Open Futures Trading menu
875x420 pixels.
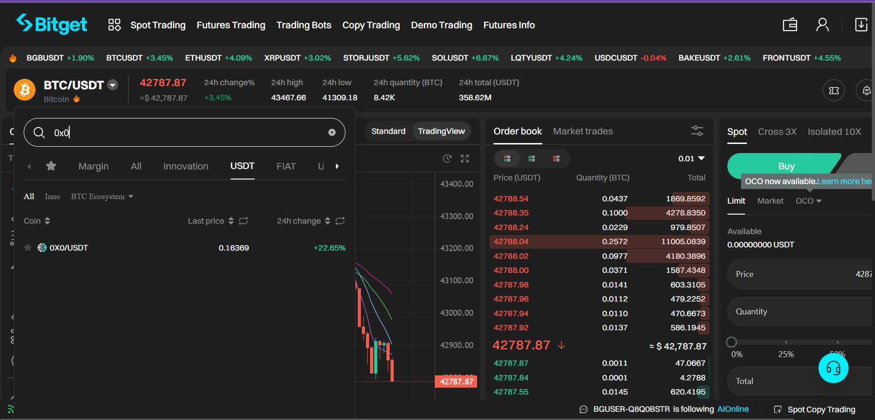[231, 25]
